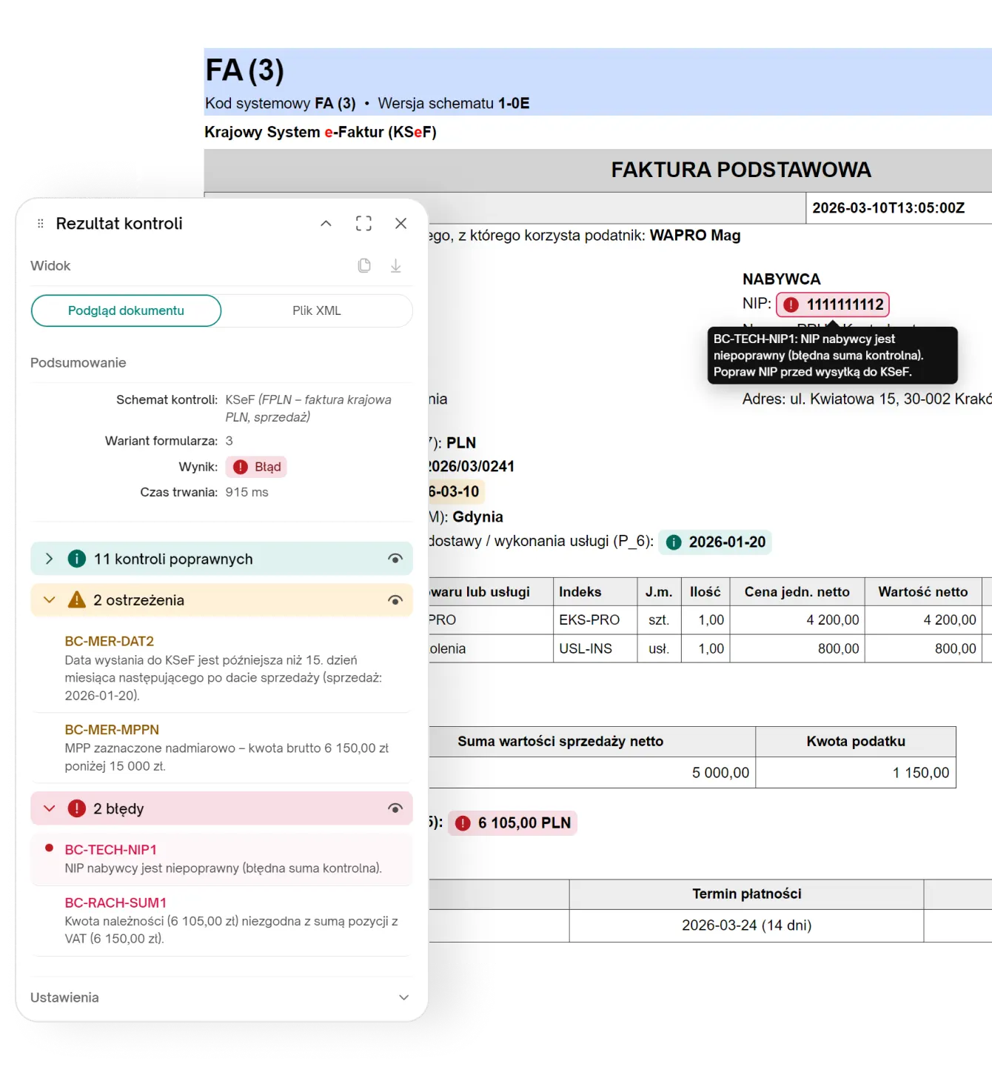The image size is (992, 1067).
Task: Click the Czas trwania value 915 ms
Action: click(247, 492)
